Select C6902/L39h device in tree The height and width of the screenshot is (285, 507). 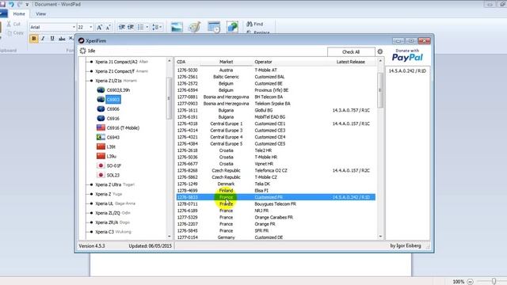[x=118, y=90]
